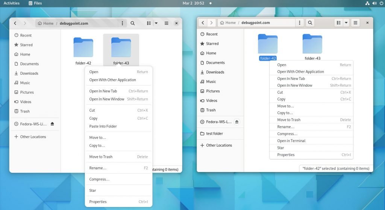Search files in left window
The width and height of the screenshot is (385, 210).
tap(133, 23)
